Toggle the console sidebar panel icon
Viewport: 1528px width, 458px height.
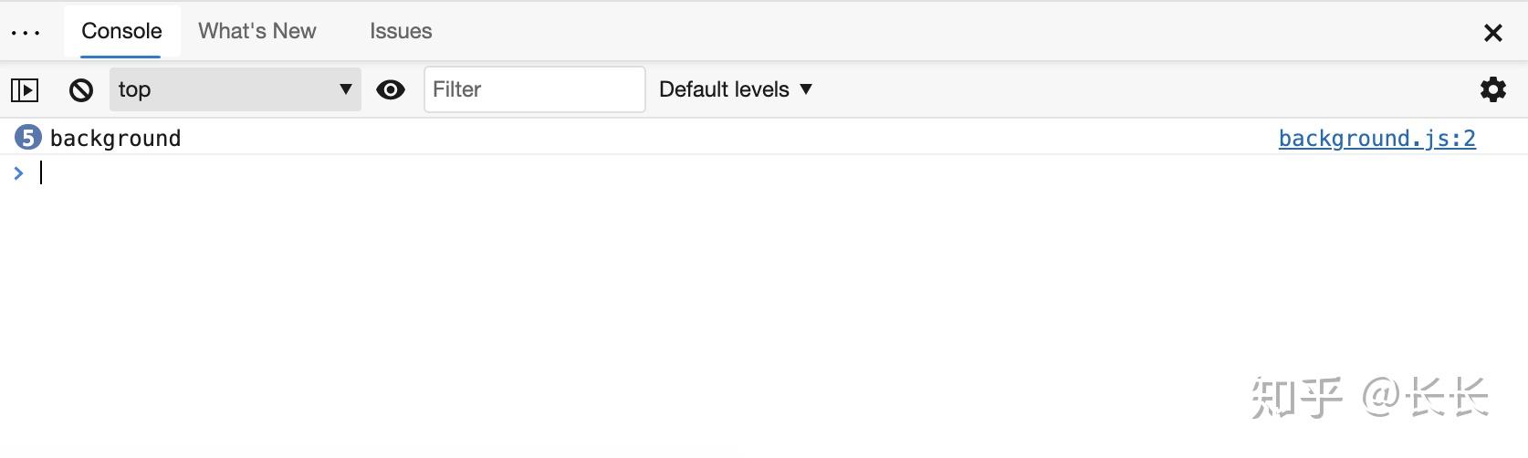click(x=25, y=89)
